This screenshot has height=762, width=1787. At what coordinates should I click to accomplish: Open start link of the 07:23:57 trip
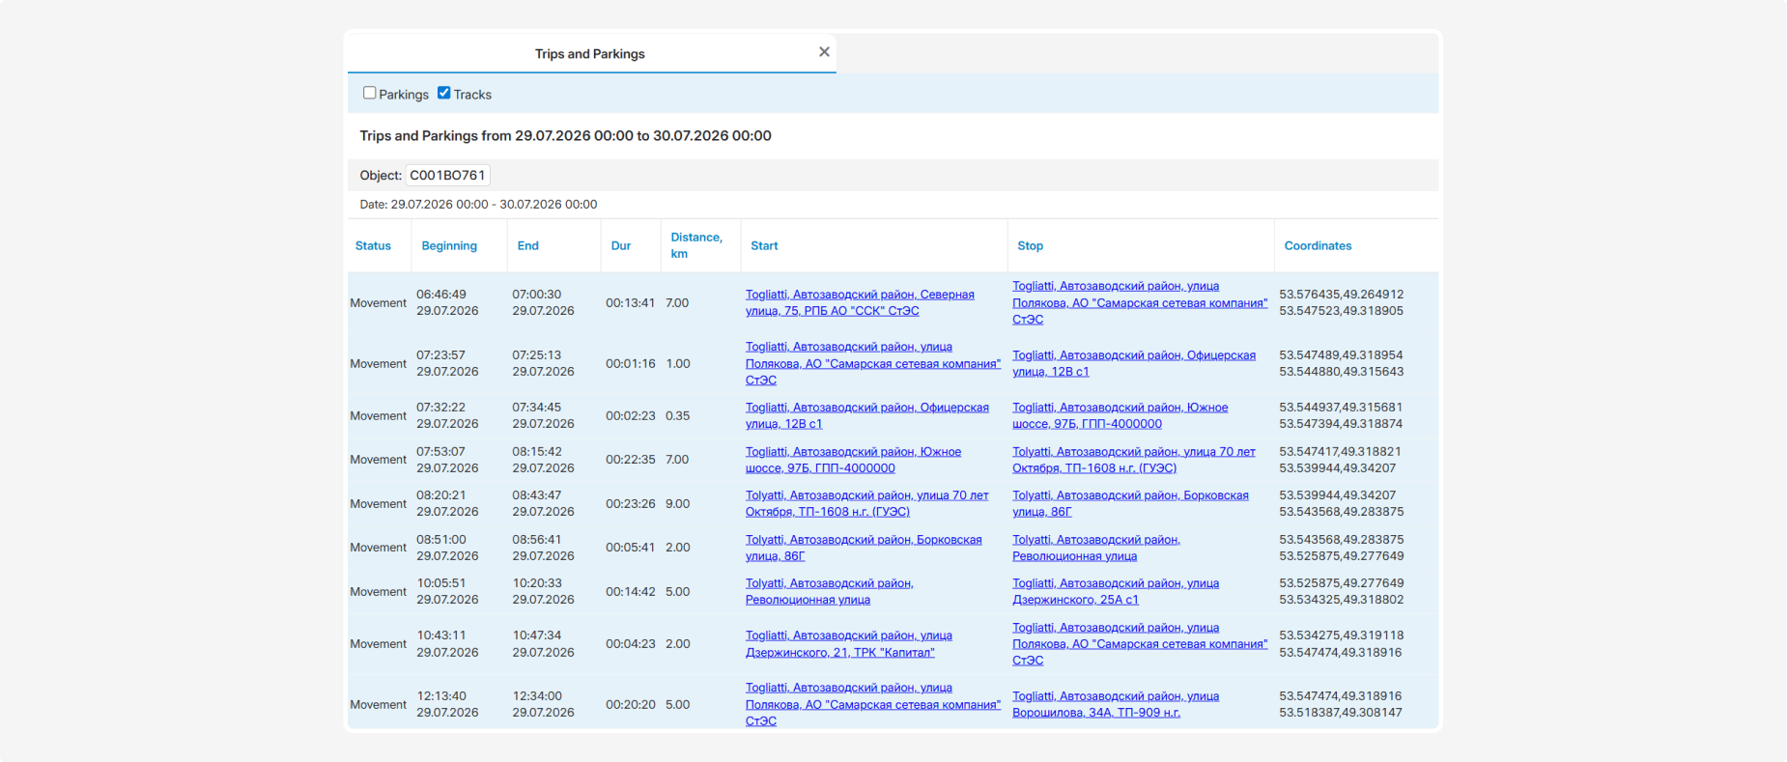(x=873, y=363)
